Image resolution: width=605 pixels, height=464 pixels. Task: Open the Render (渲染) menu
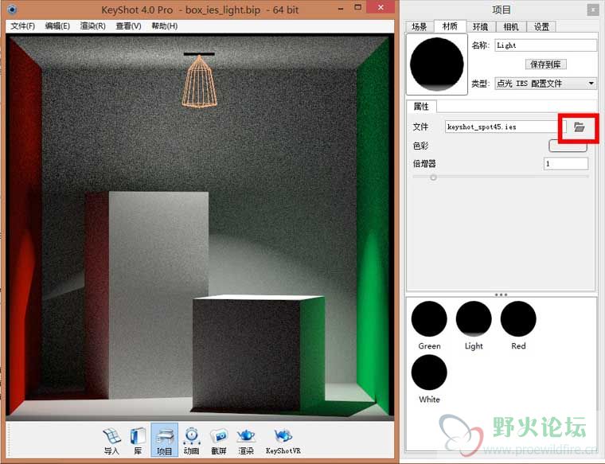93,25
